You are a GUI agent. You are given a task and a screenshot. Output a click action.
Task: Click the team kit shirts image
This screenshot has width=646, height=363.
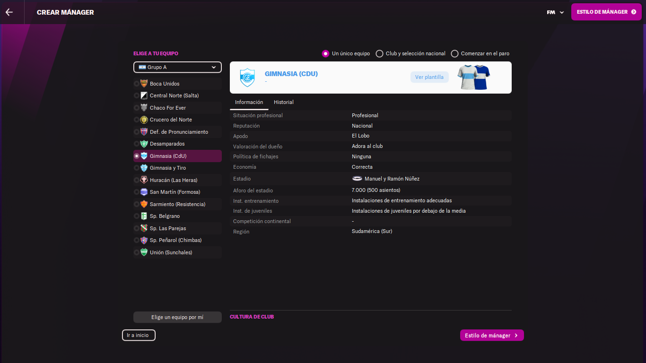click(x=474, y=78)
